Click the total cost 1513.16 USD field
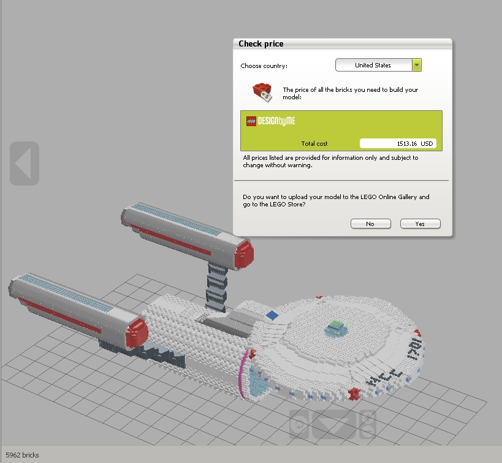Image resolution: width=502 pixels, height=463 pixels. 398,143
